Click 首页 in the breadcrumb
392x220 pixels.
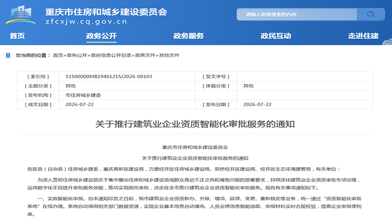(x=58, y=55)
